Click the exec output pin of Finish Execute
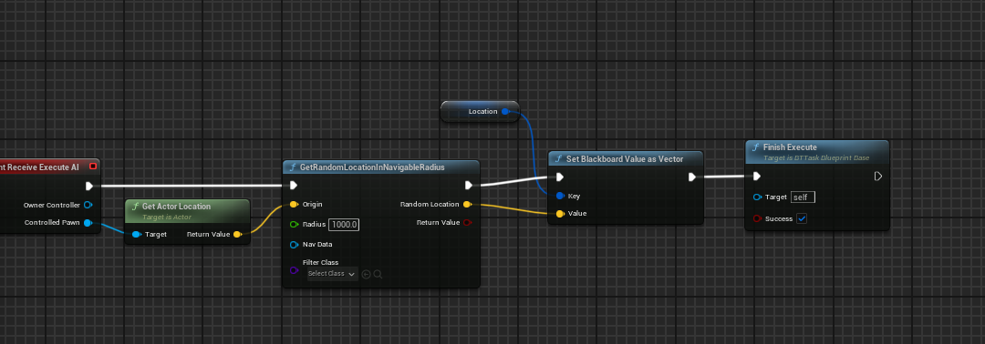The width and height of the screenshot is (985, 344). (878, 176)
